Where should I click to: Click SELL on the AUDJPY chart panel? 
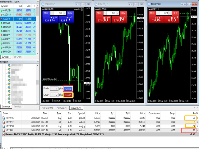point(152,13)
